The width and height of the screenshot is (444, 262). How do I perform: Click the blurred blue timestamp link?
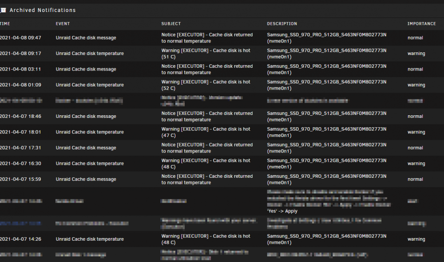pyautogui.click(x=20, y=223)
